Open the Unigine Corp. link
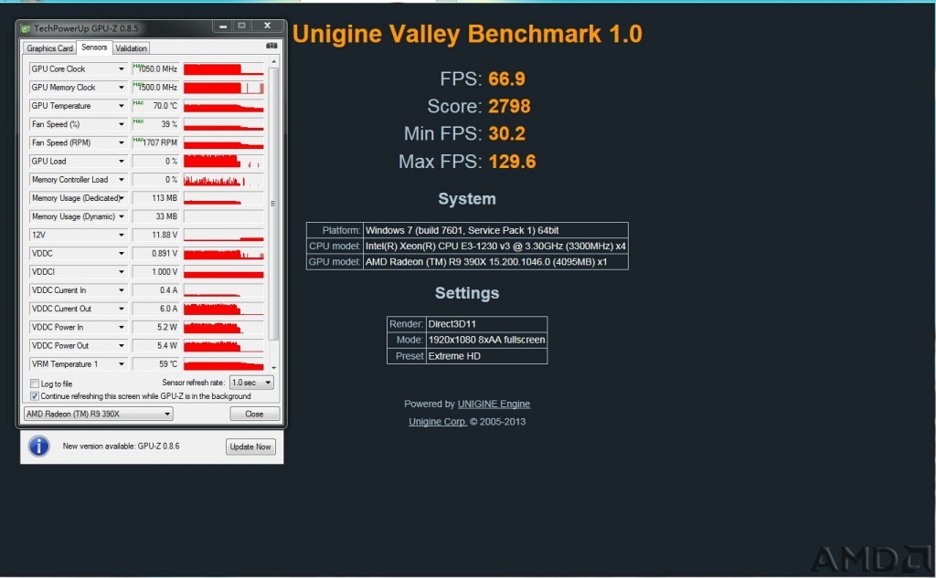Screen dimensions: 936x578 437,422
